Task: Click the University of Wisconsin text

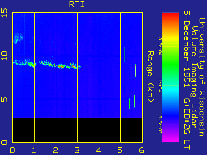Action: pos(202,77)
